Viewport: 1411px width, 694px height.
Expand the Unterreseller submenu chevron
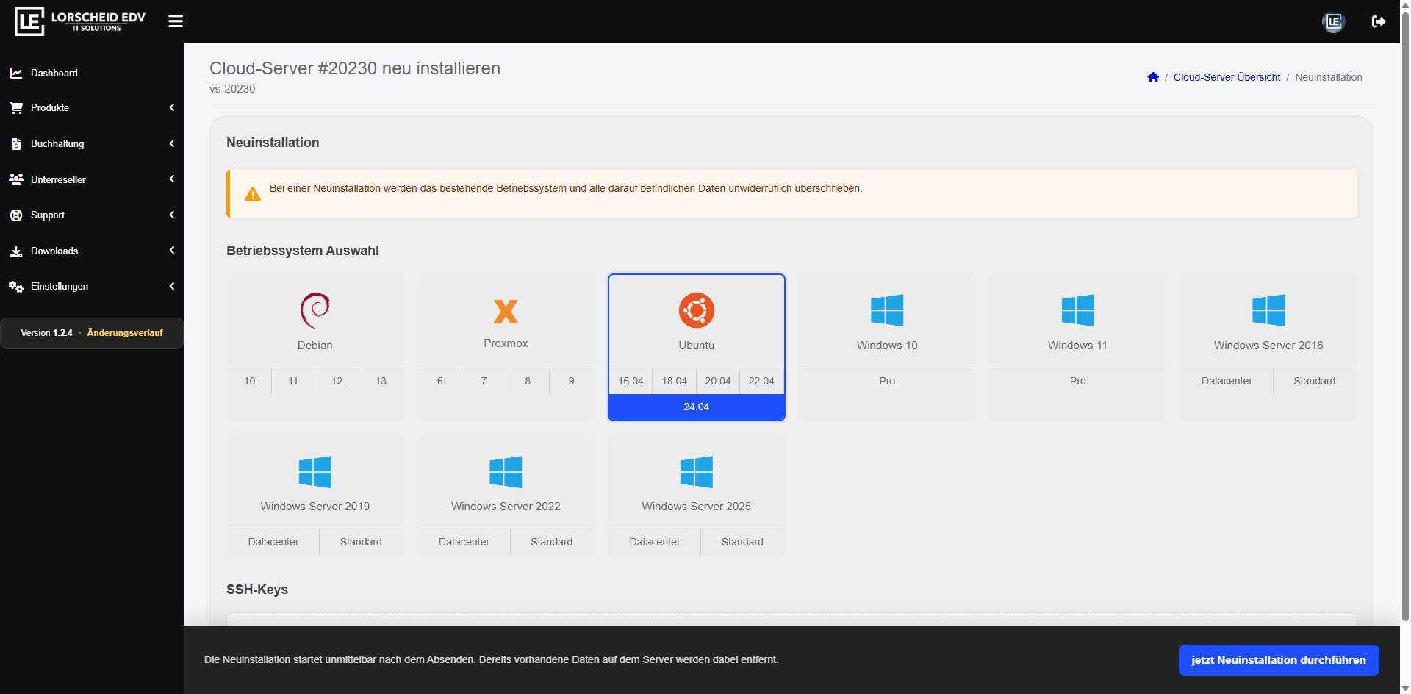pos(172,179)
